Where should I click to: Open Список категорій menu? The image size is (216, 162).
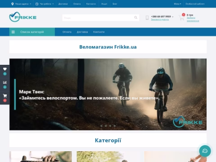pyautogui.click(x=32, y=32)
